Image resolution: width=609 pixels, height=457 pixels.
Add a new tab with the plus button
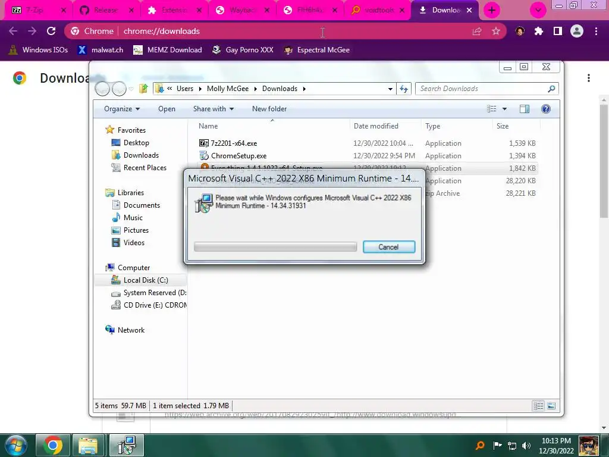point(492,10)
